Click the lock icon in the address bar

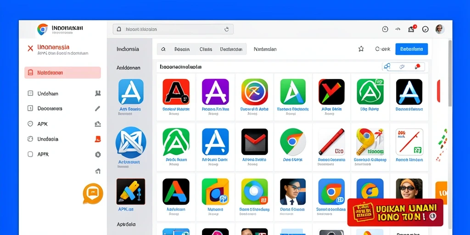click(119, 29)
